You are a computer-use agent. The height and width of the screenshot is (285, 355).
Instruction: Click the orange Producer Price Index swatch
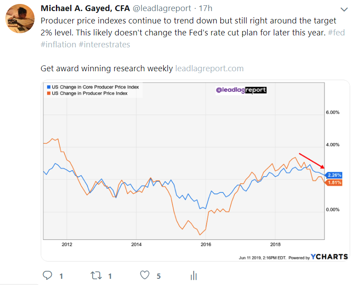click(x=49, y=93)
